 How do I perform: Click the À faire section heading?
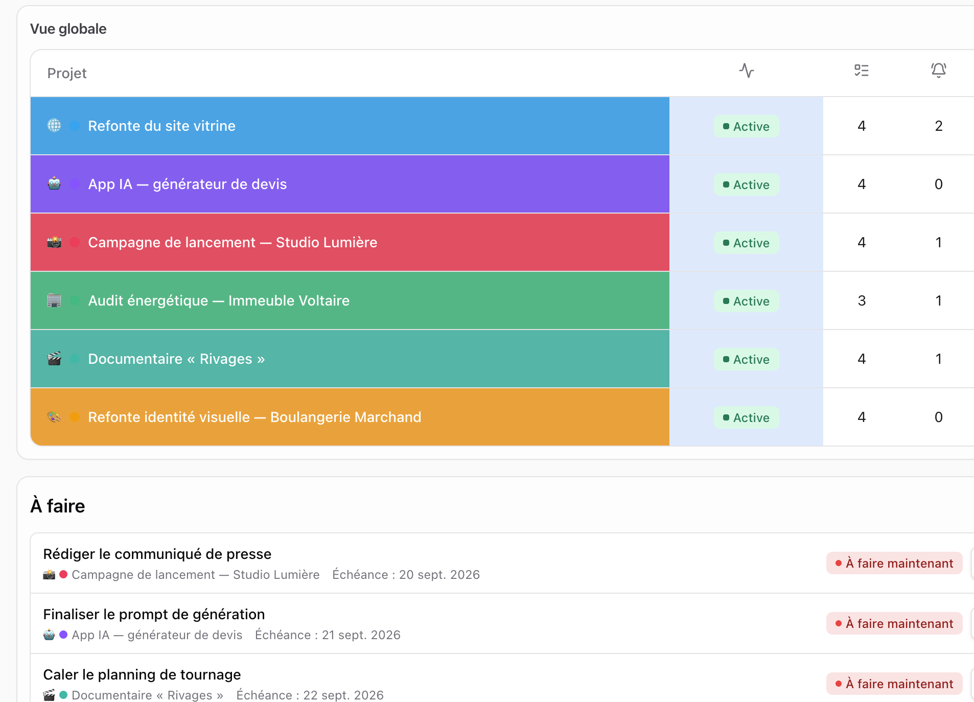point(58,506)
